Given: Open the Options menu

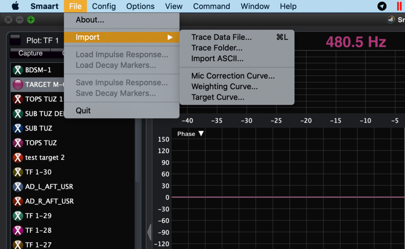Looking at the screenshot, I should tap(140, 6).
